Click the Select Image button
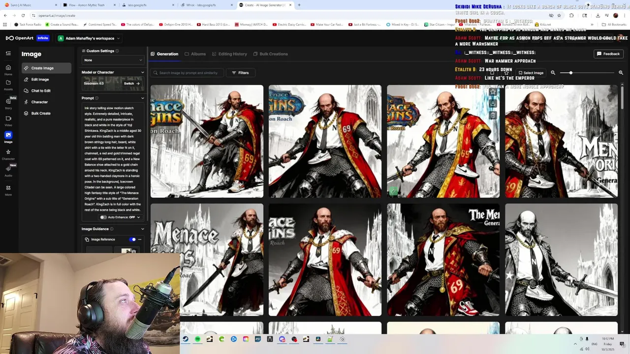Viewport: 630px width, 354px height. (x=531, y=73)
